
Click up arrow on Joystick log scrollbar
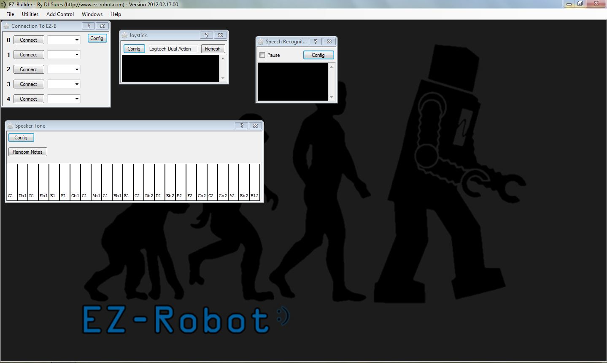[223, 59]
